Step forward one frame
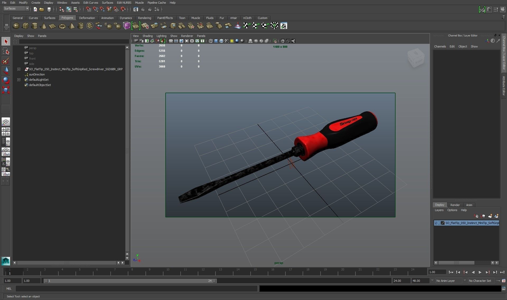 pyautogui.click(x=495, y=272)
